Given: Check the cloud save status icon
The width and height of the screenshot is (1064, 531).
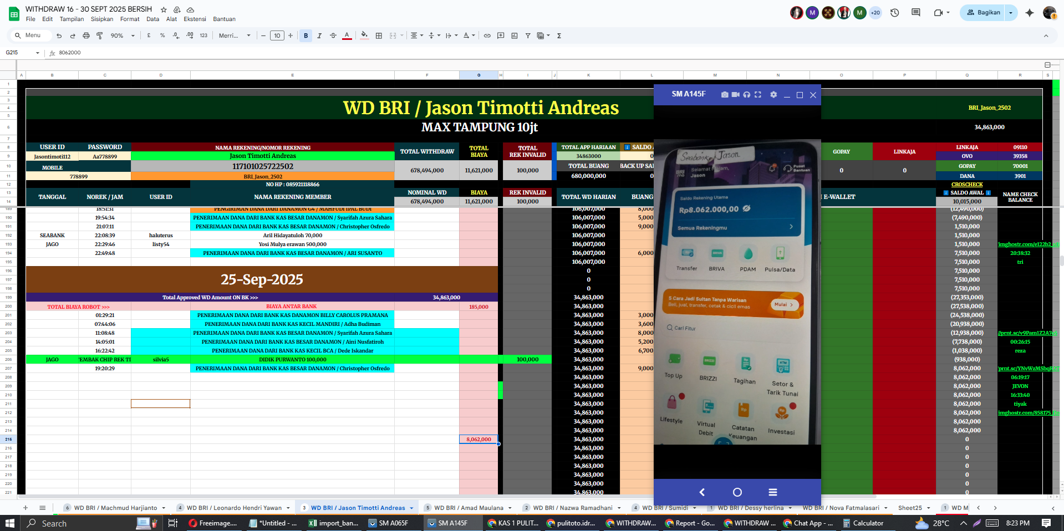Looking at the screenshot, I should coord(190,10).
